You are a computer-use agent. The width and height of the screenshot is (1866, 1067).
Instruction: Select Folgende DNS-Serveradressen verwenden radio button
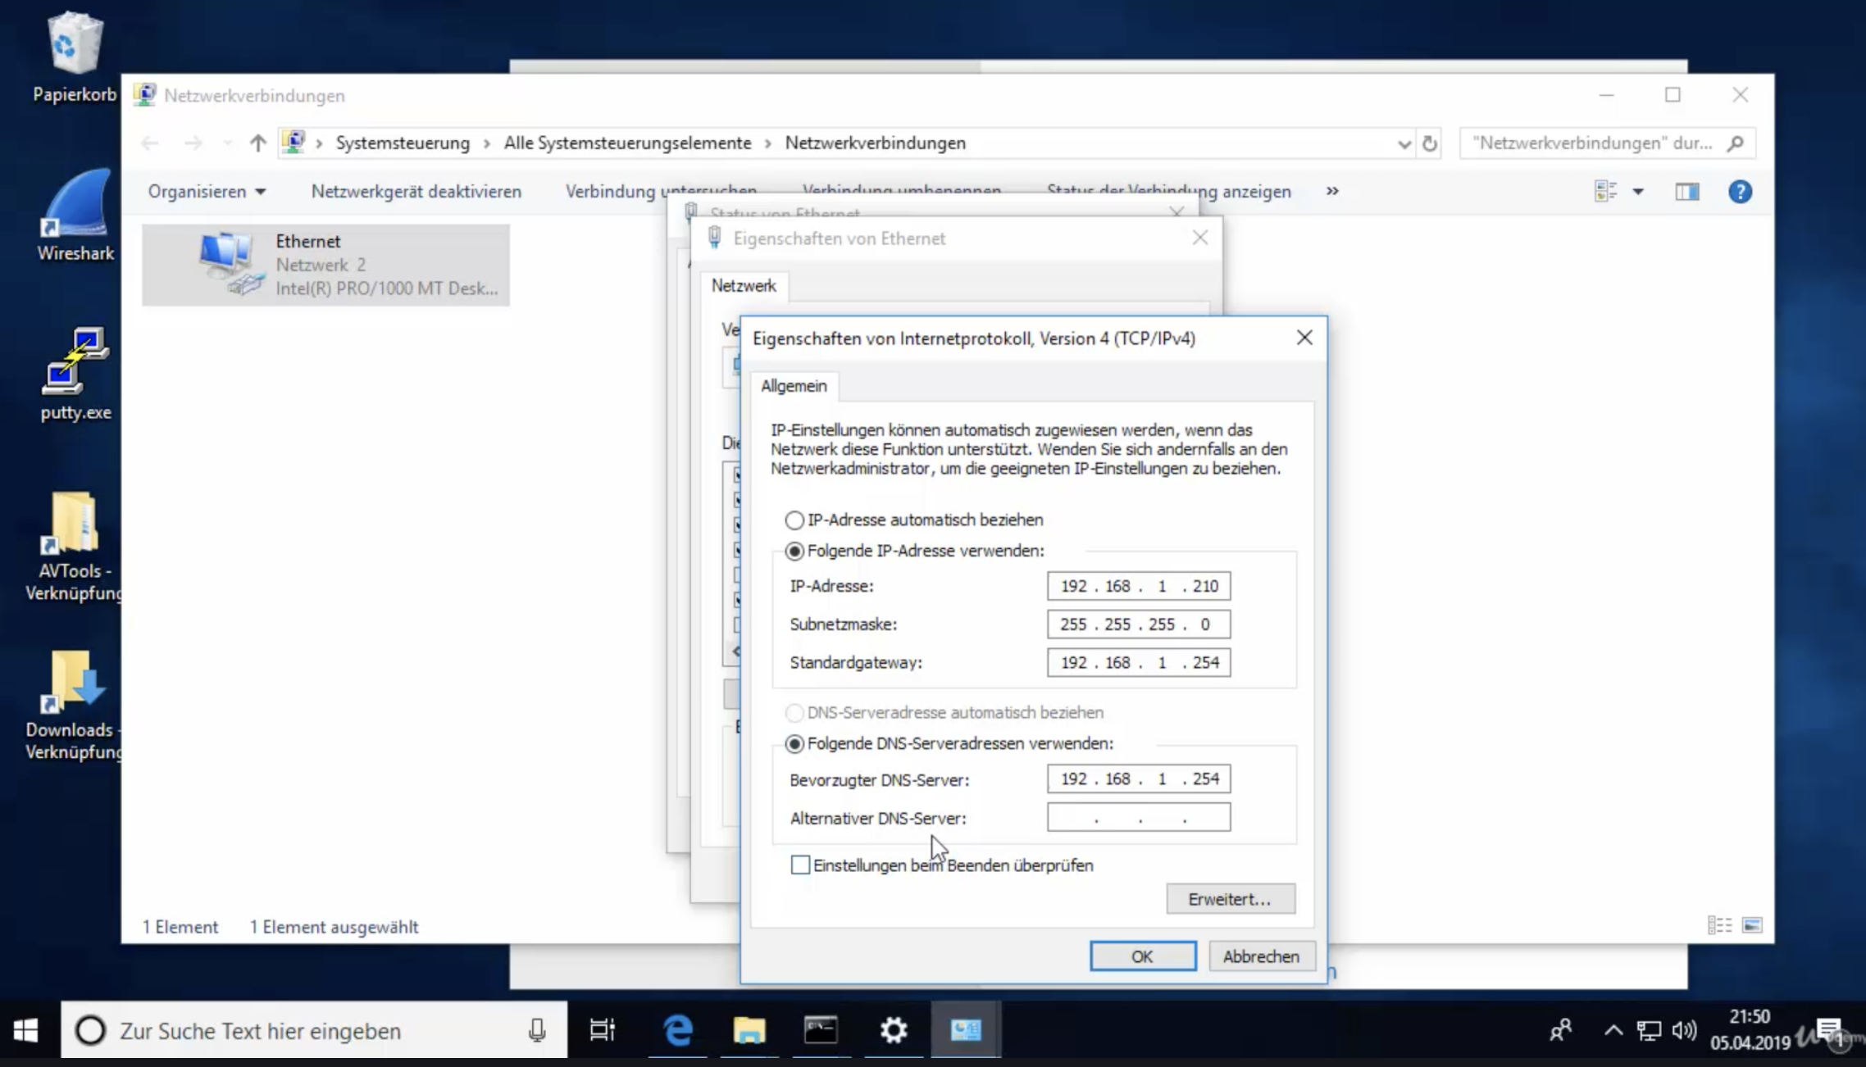pos(794,743)
